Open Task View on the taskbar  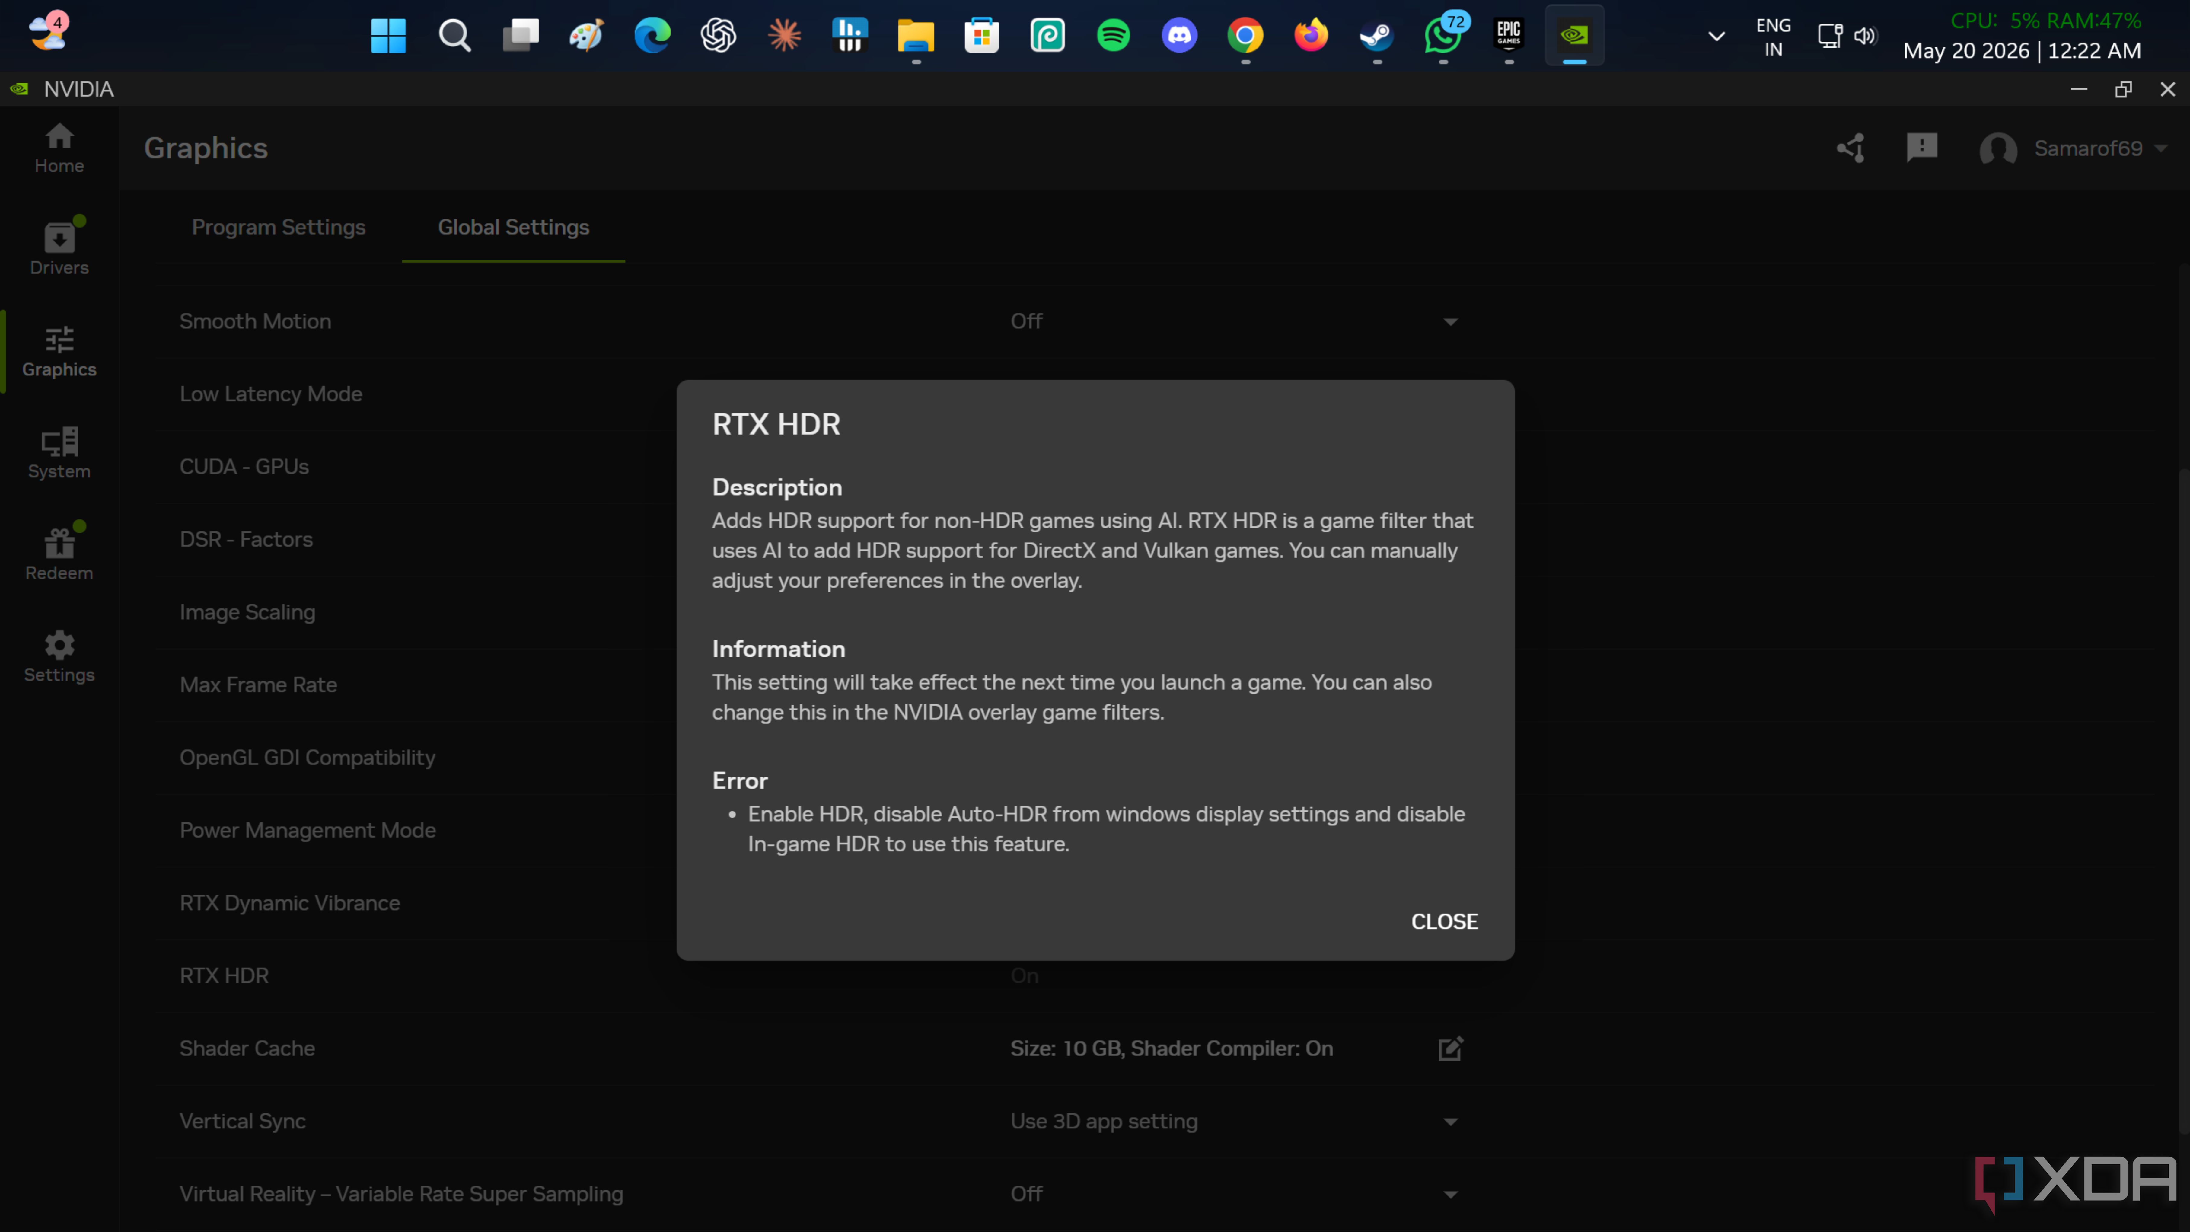click(520, 36)
